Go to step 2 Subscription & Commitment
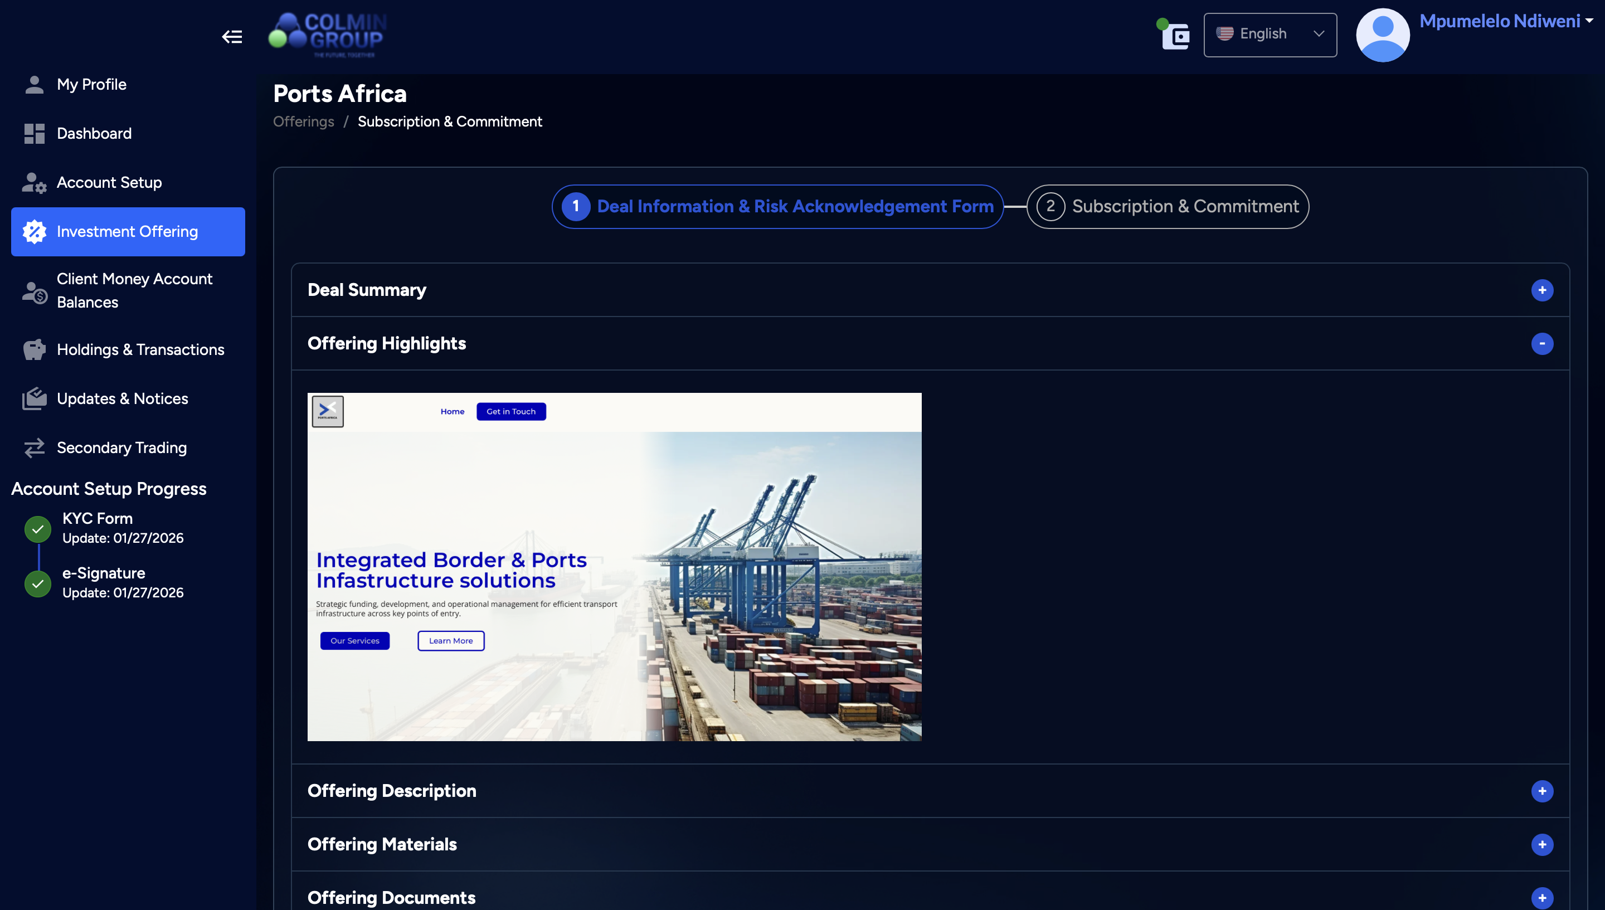 click(x=1167, y=206)
